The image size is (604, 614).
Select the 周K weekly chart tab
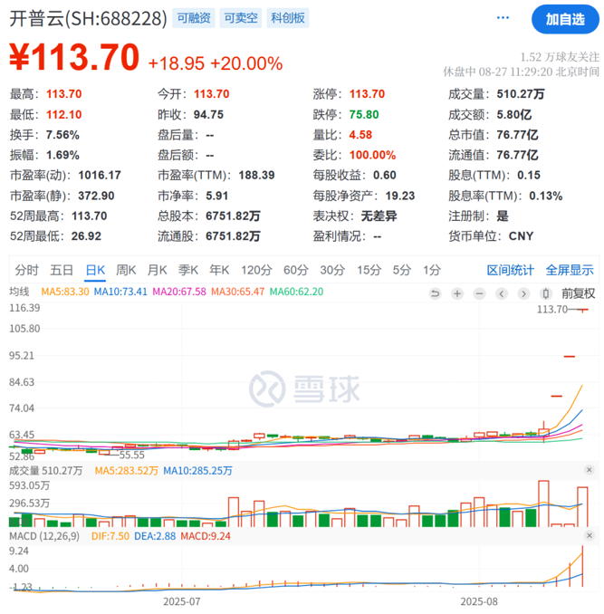tap(126, 270)
